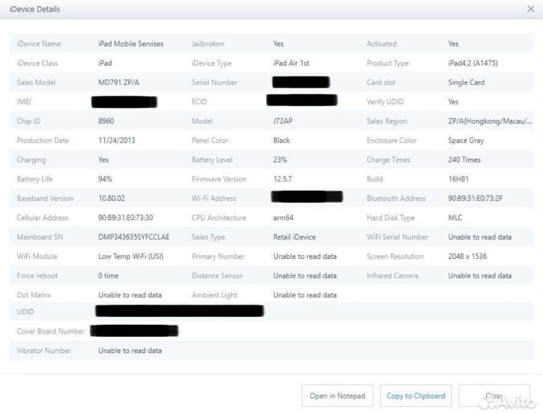Click the 'iPad Air 1st' device type value
Screen dimensions: 543x414
[x=291, y=63]
